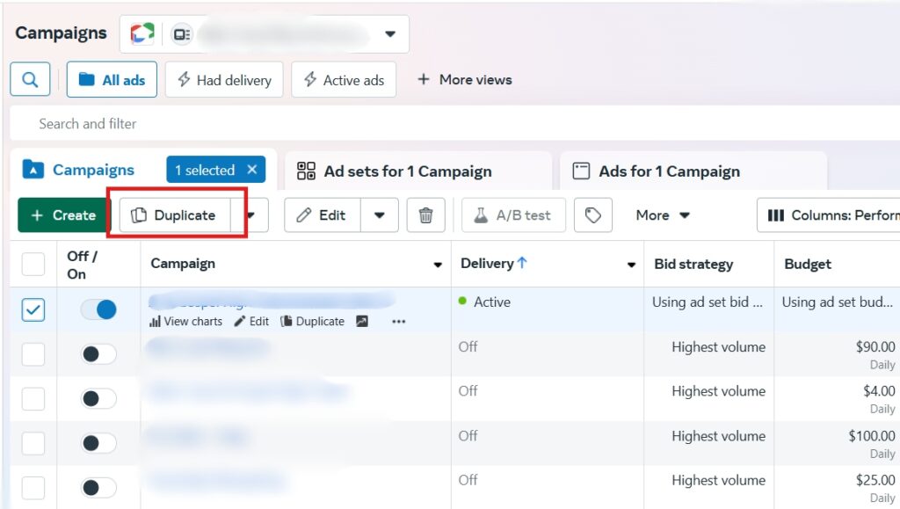Turn off the active campaign toggle
Image resolution: width=900 pixels, height=509 pixels.
click(x=98, y=309)
